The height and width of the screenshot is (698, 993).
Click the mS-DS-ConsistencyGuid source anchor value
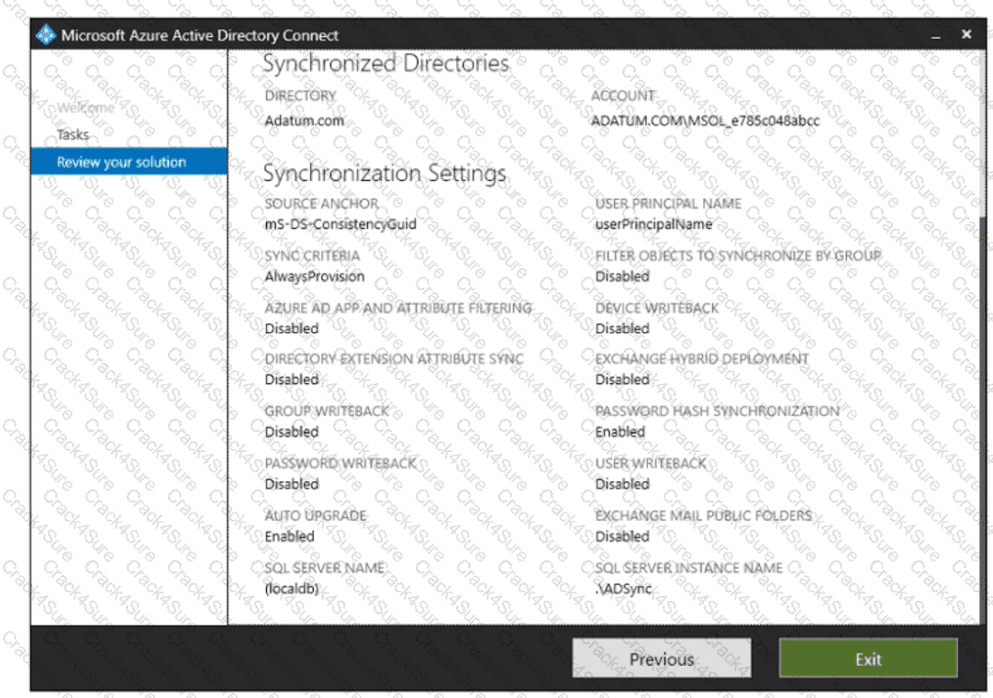tap(340, 224)
